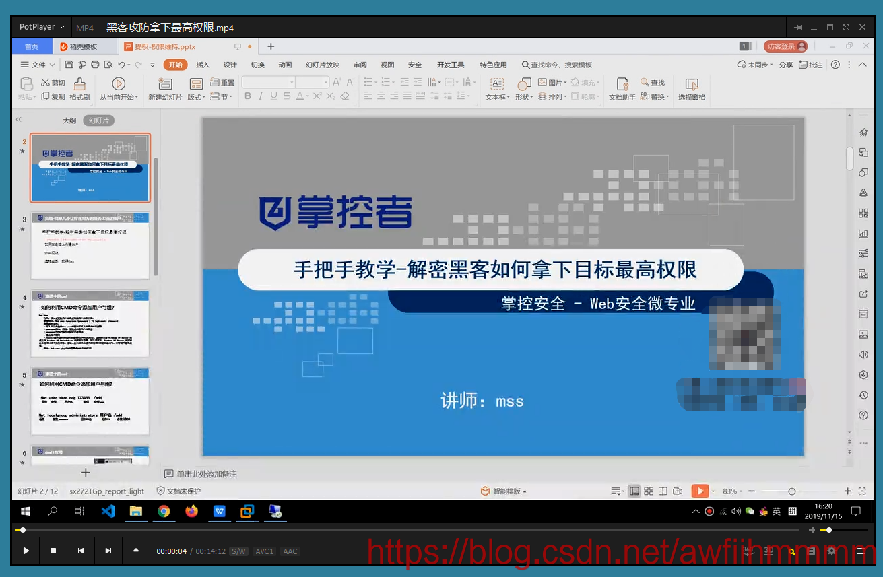Open the 设计 ribbon tab
Viewport: 883px width, 577px height.
pos(230,65)
